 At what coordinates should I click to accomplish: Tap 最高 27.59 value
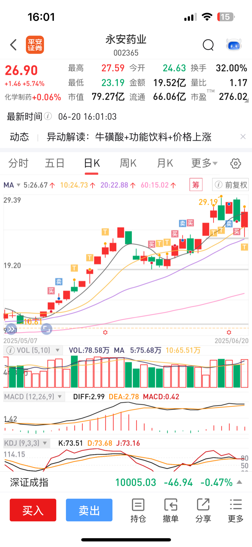(x=113, y=68)
